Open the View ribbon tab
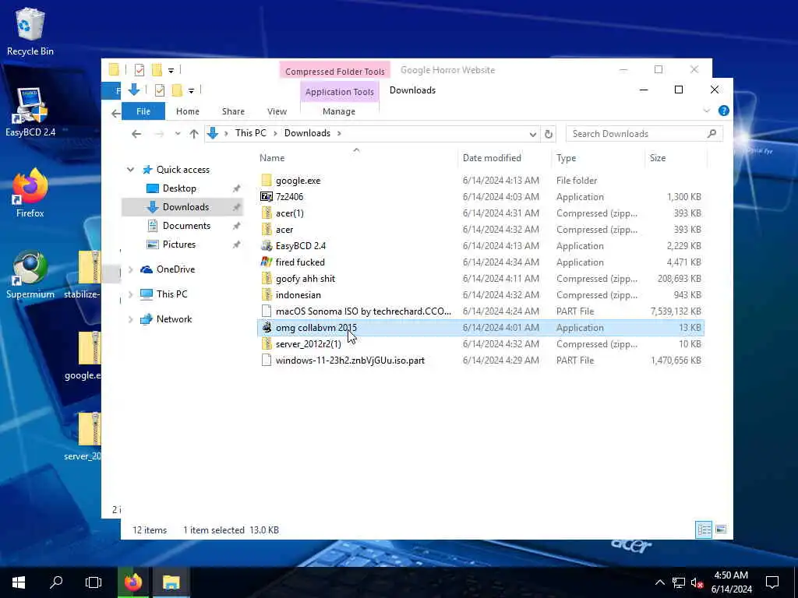798x598 pixels. pyautogui.click(x=277, y=111)
